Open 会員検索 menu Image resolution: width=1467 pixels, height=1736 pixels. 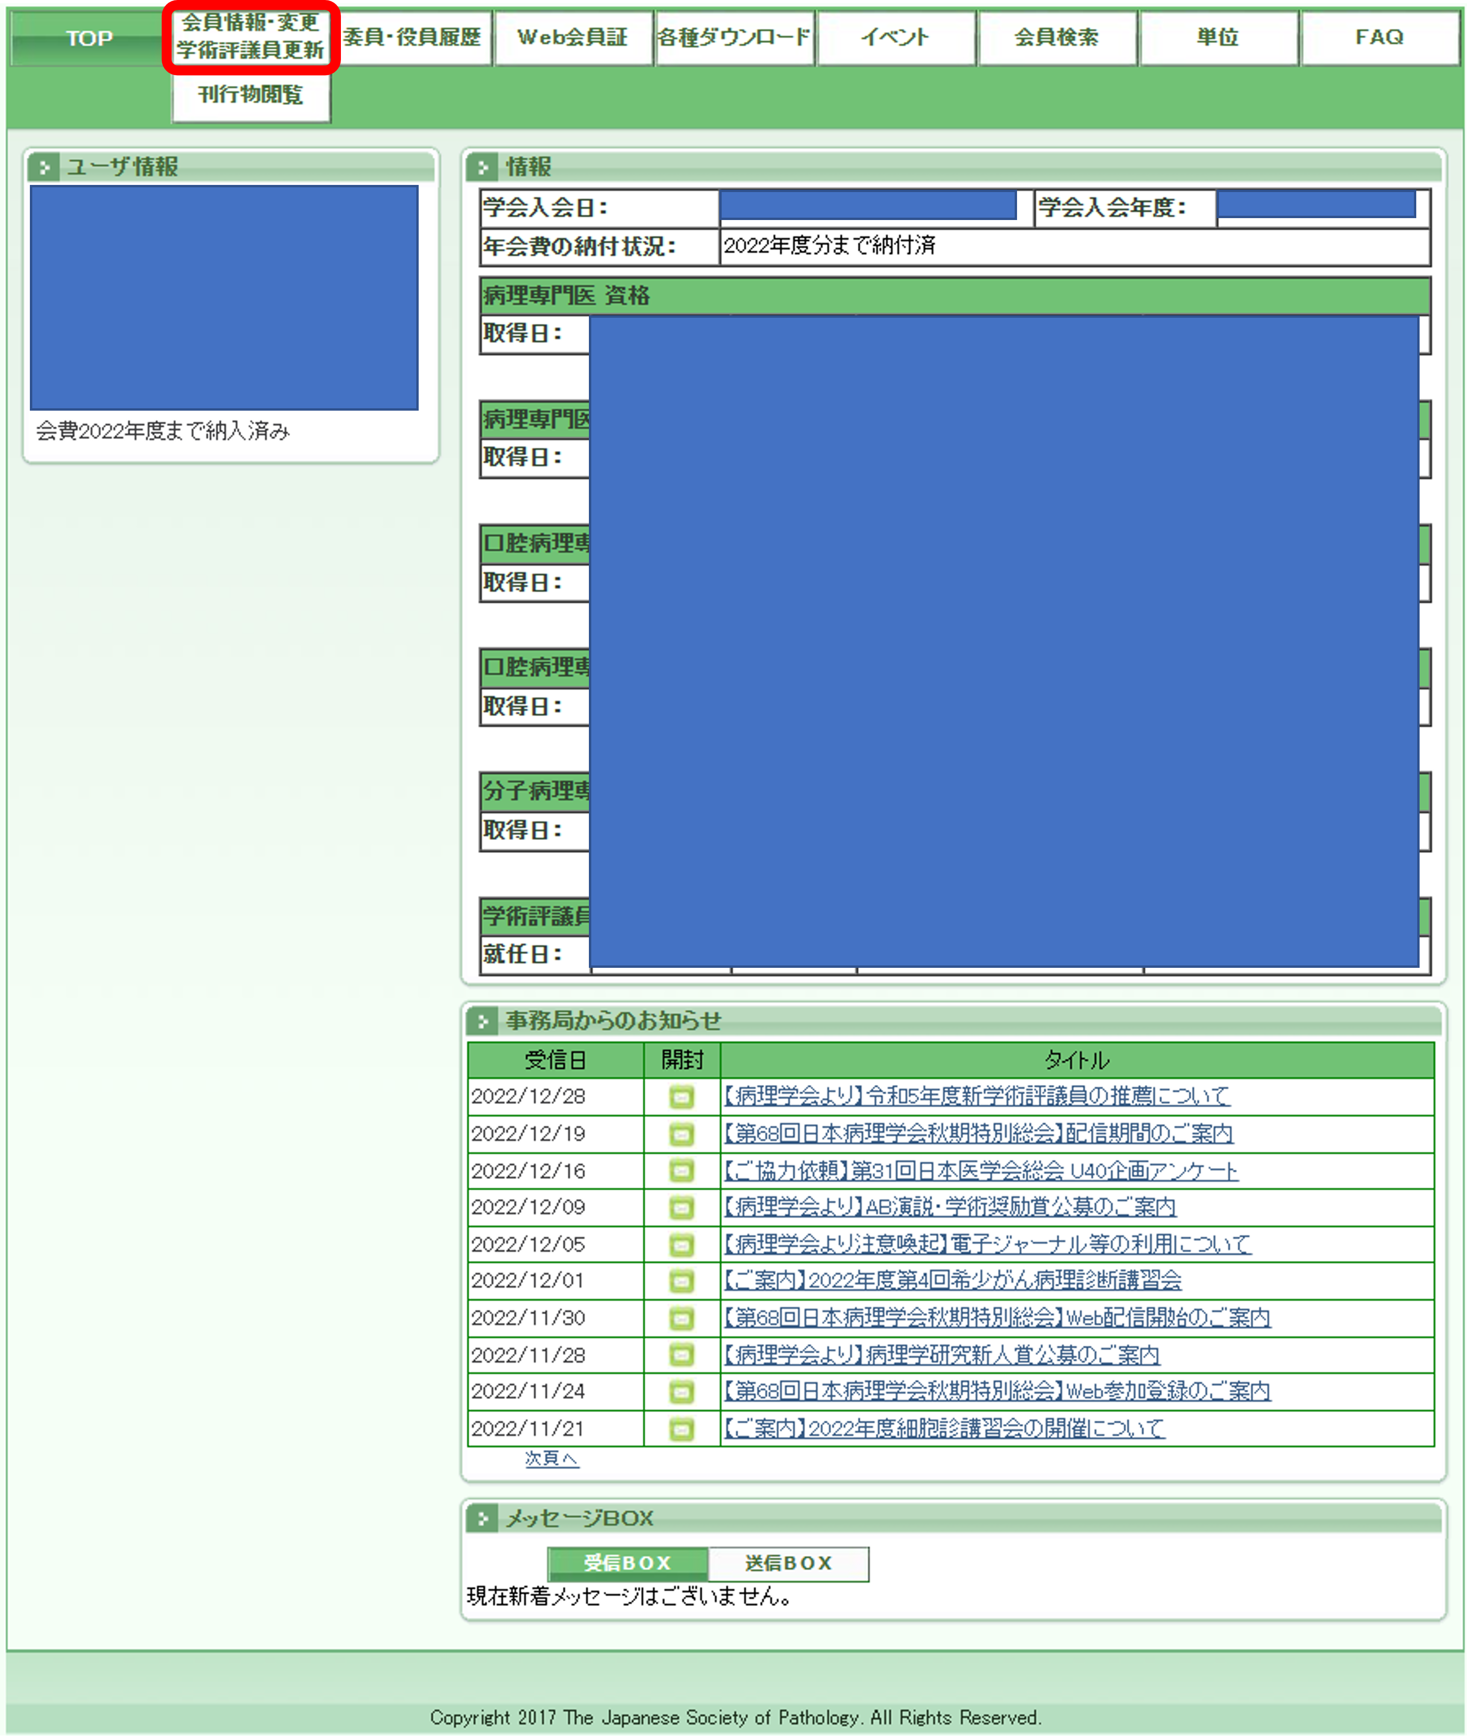click(1057, 37)
